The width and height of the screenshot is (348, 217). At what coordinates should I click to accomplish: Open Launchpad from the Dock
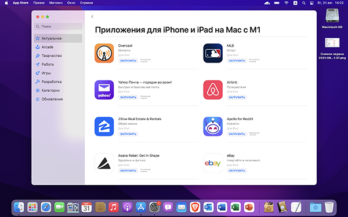pos(32,208)
